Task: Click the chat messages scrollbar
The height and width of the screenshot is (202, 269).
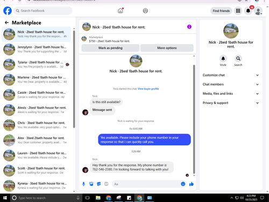Action: 194,120
